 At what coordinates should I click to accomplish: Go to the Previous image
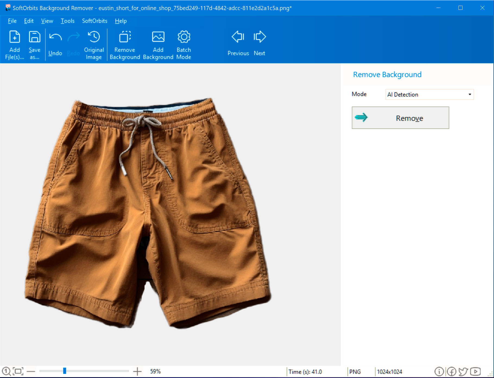(238, 43)
